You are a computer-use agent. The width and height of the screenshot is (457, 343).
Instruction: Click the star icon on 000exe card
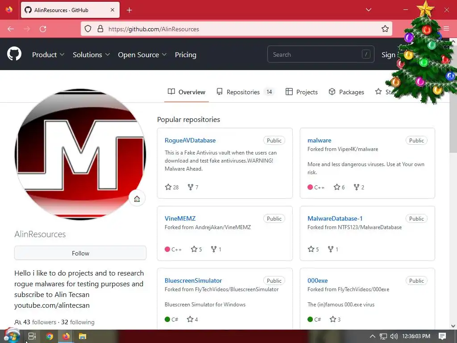coord(333,319)
